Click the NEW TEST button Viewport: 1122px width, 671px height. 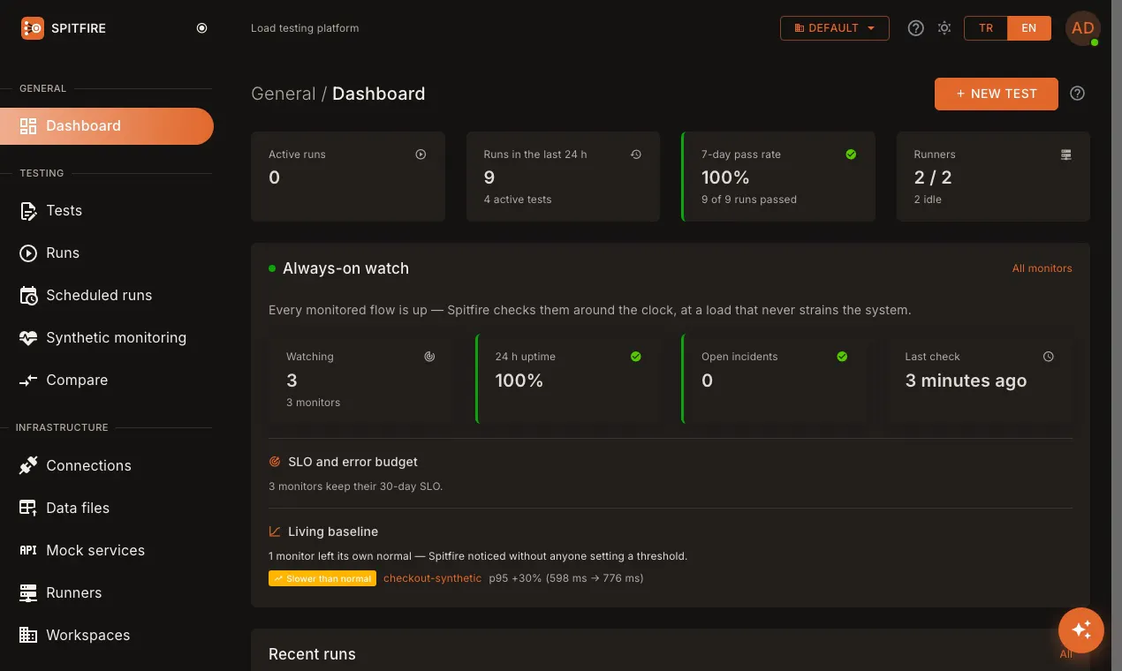[x=996, y=94]
